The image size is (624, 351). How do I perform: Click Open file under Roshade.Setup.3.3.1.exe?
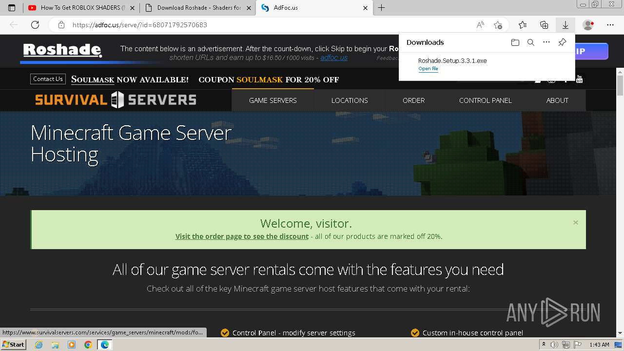(428, 69)
